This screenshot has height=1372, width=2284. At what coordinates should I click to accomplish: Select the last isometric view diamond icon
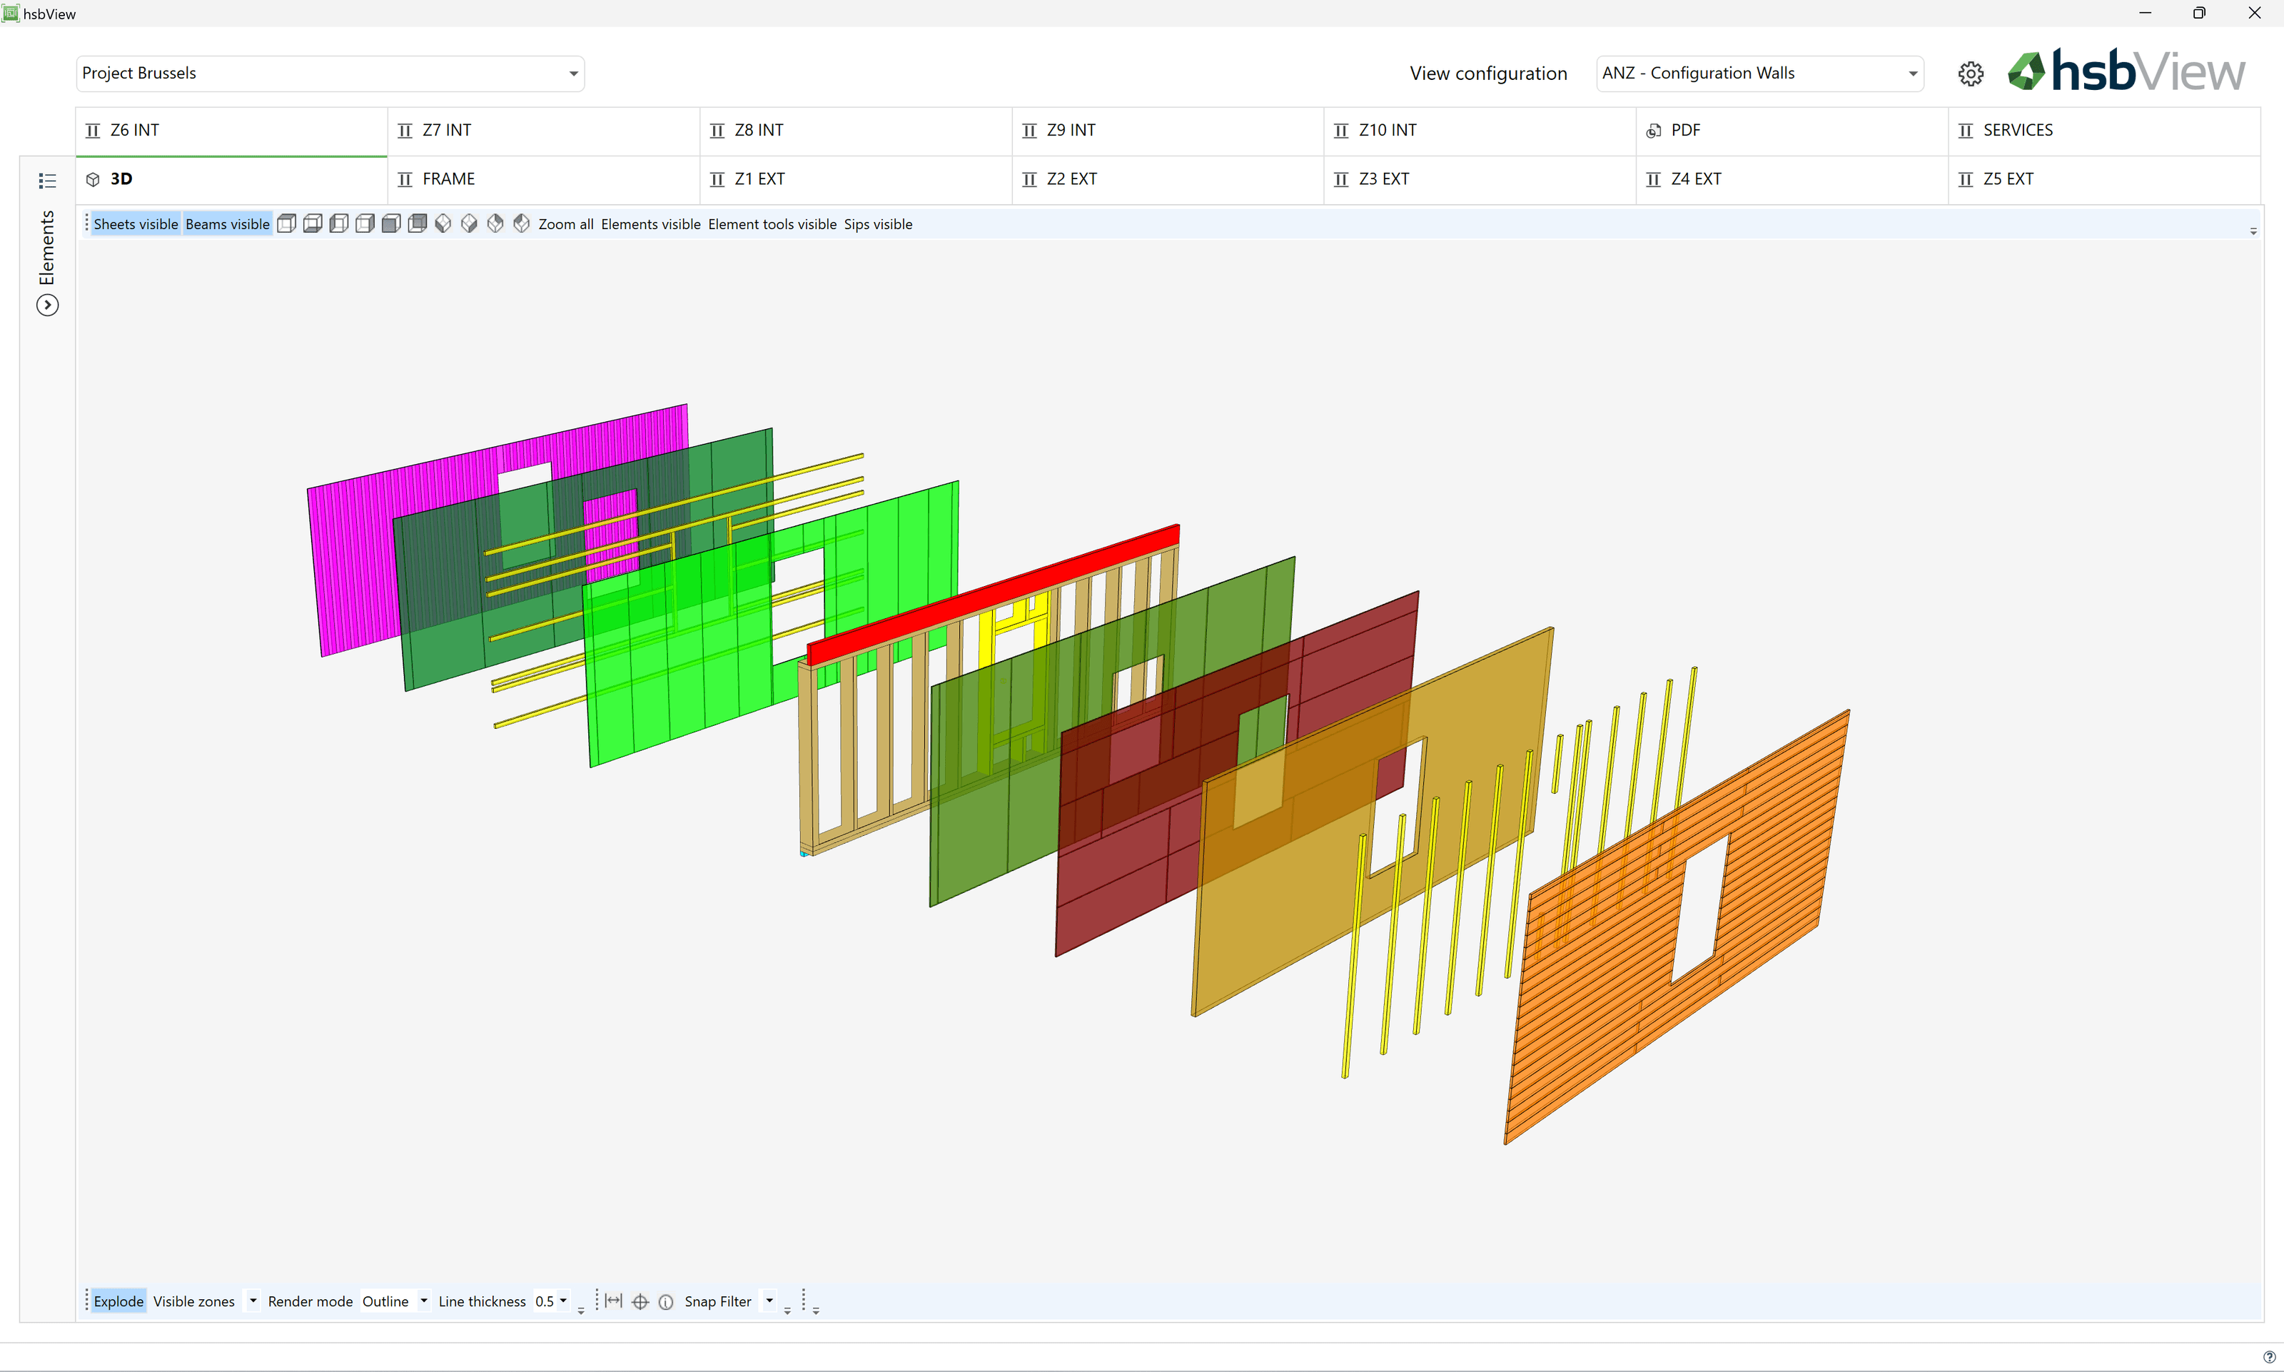tap(521, 223)
